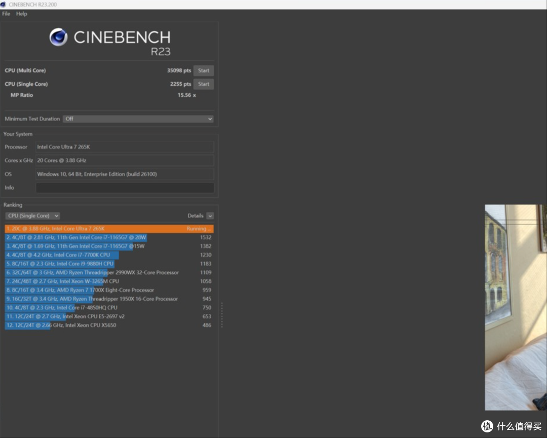Open the Minimum Test Duration dropdown
Viewport: 547px width, 438px height.
(138, 119)
